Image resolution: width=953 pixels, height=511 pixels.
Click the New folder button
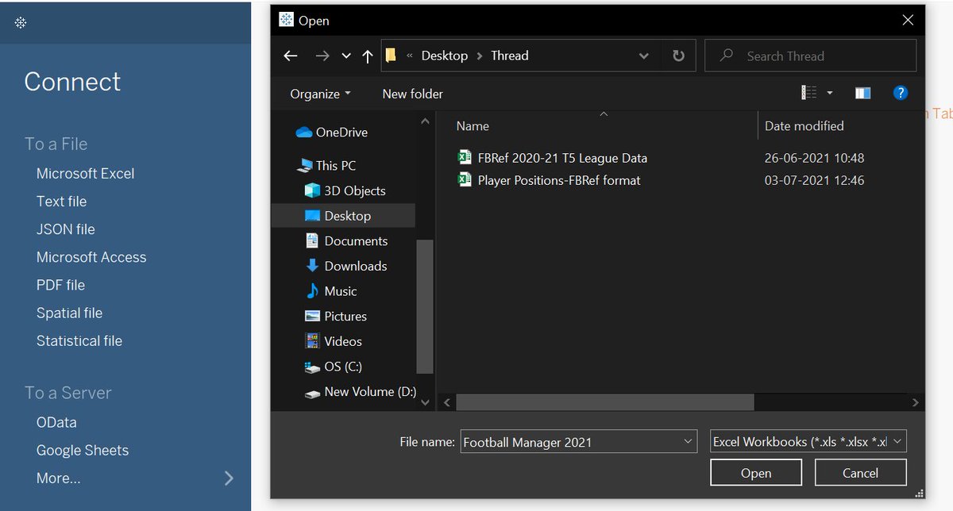pyautogui.click(x=413, y=94)
